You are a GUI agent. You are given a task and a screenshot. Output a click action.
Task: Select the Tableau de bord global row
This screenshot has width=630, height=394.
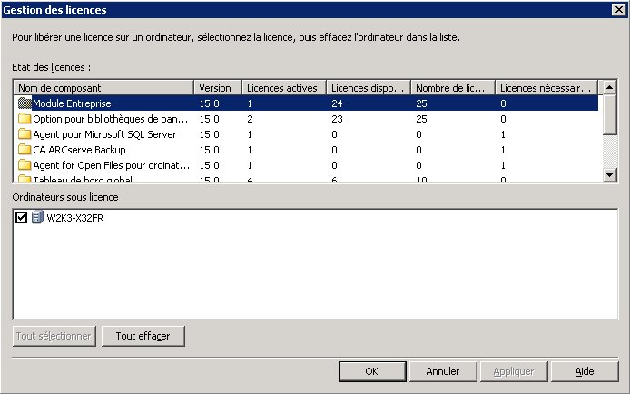(x=306, y=179)
